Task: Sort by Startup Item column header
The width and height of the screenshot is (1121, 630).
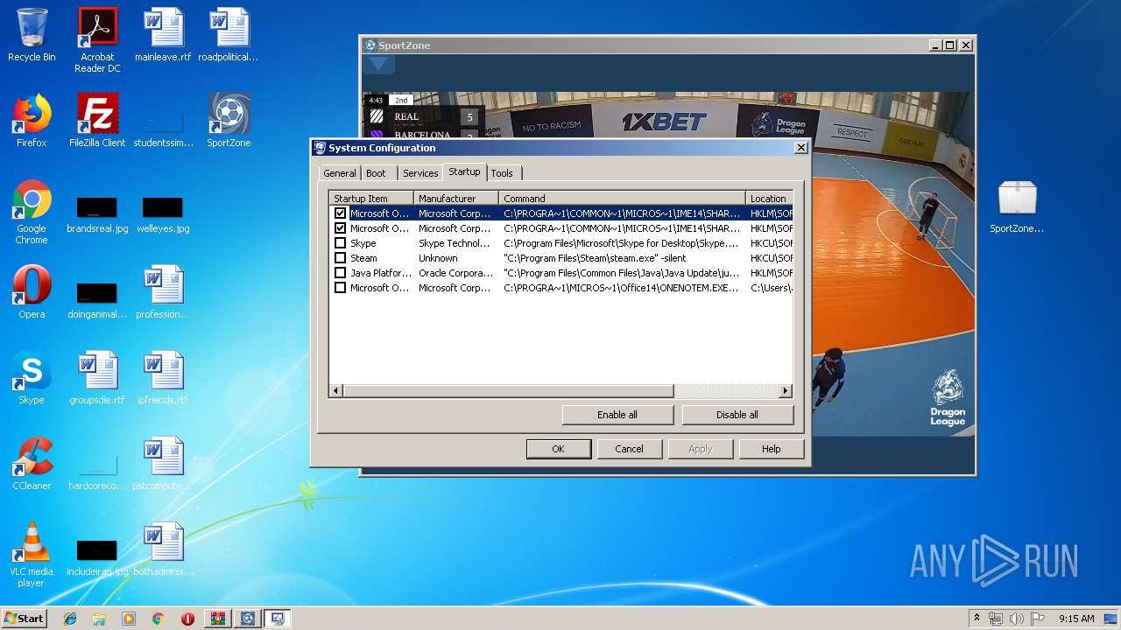Action: coord(371,199)
